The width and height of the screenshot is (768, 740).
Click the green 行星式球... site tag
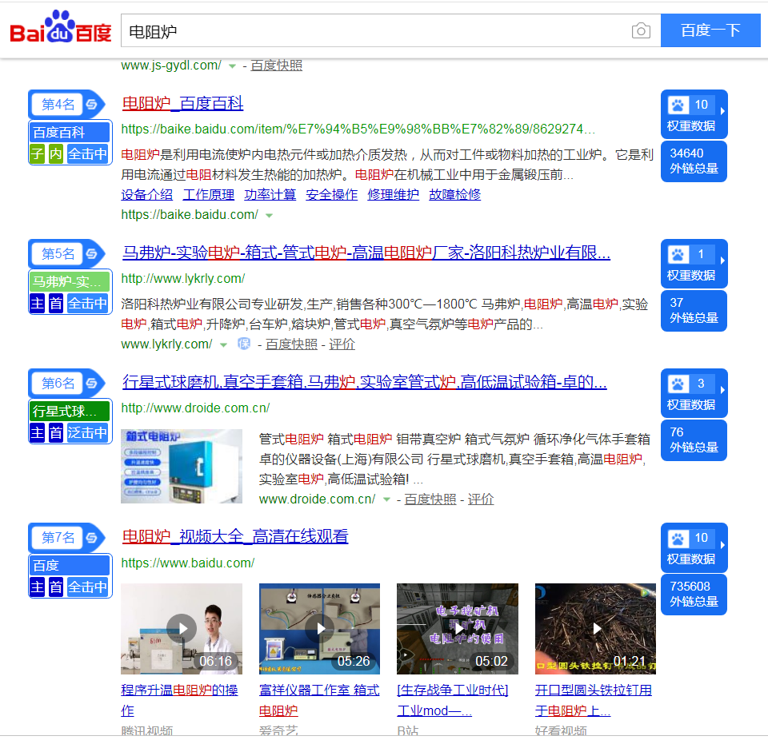click(70, 411)
